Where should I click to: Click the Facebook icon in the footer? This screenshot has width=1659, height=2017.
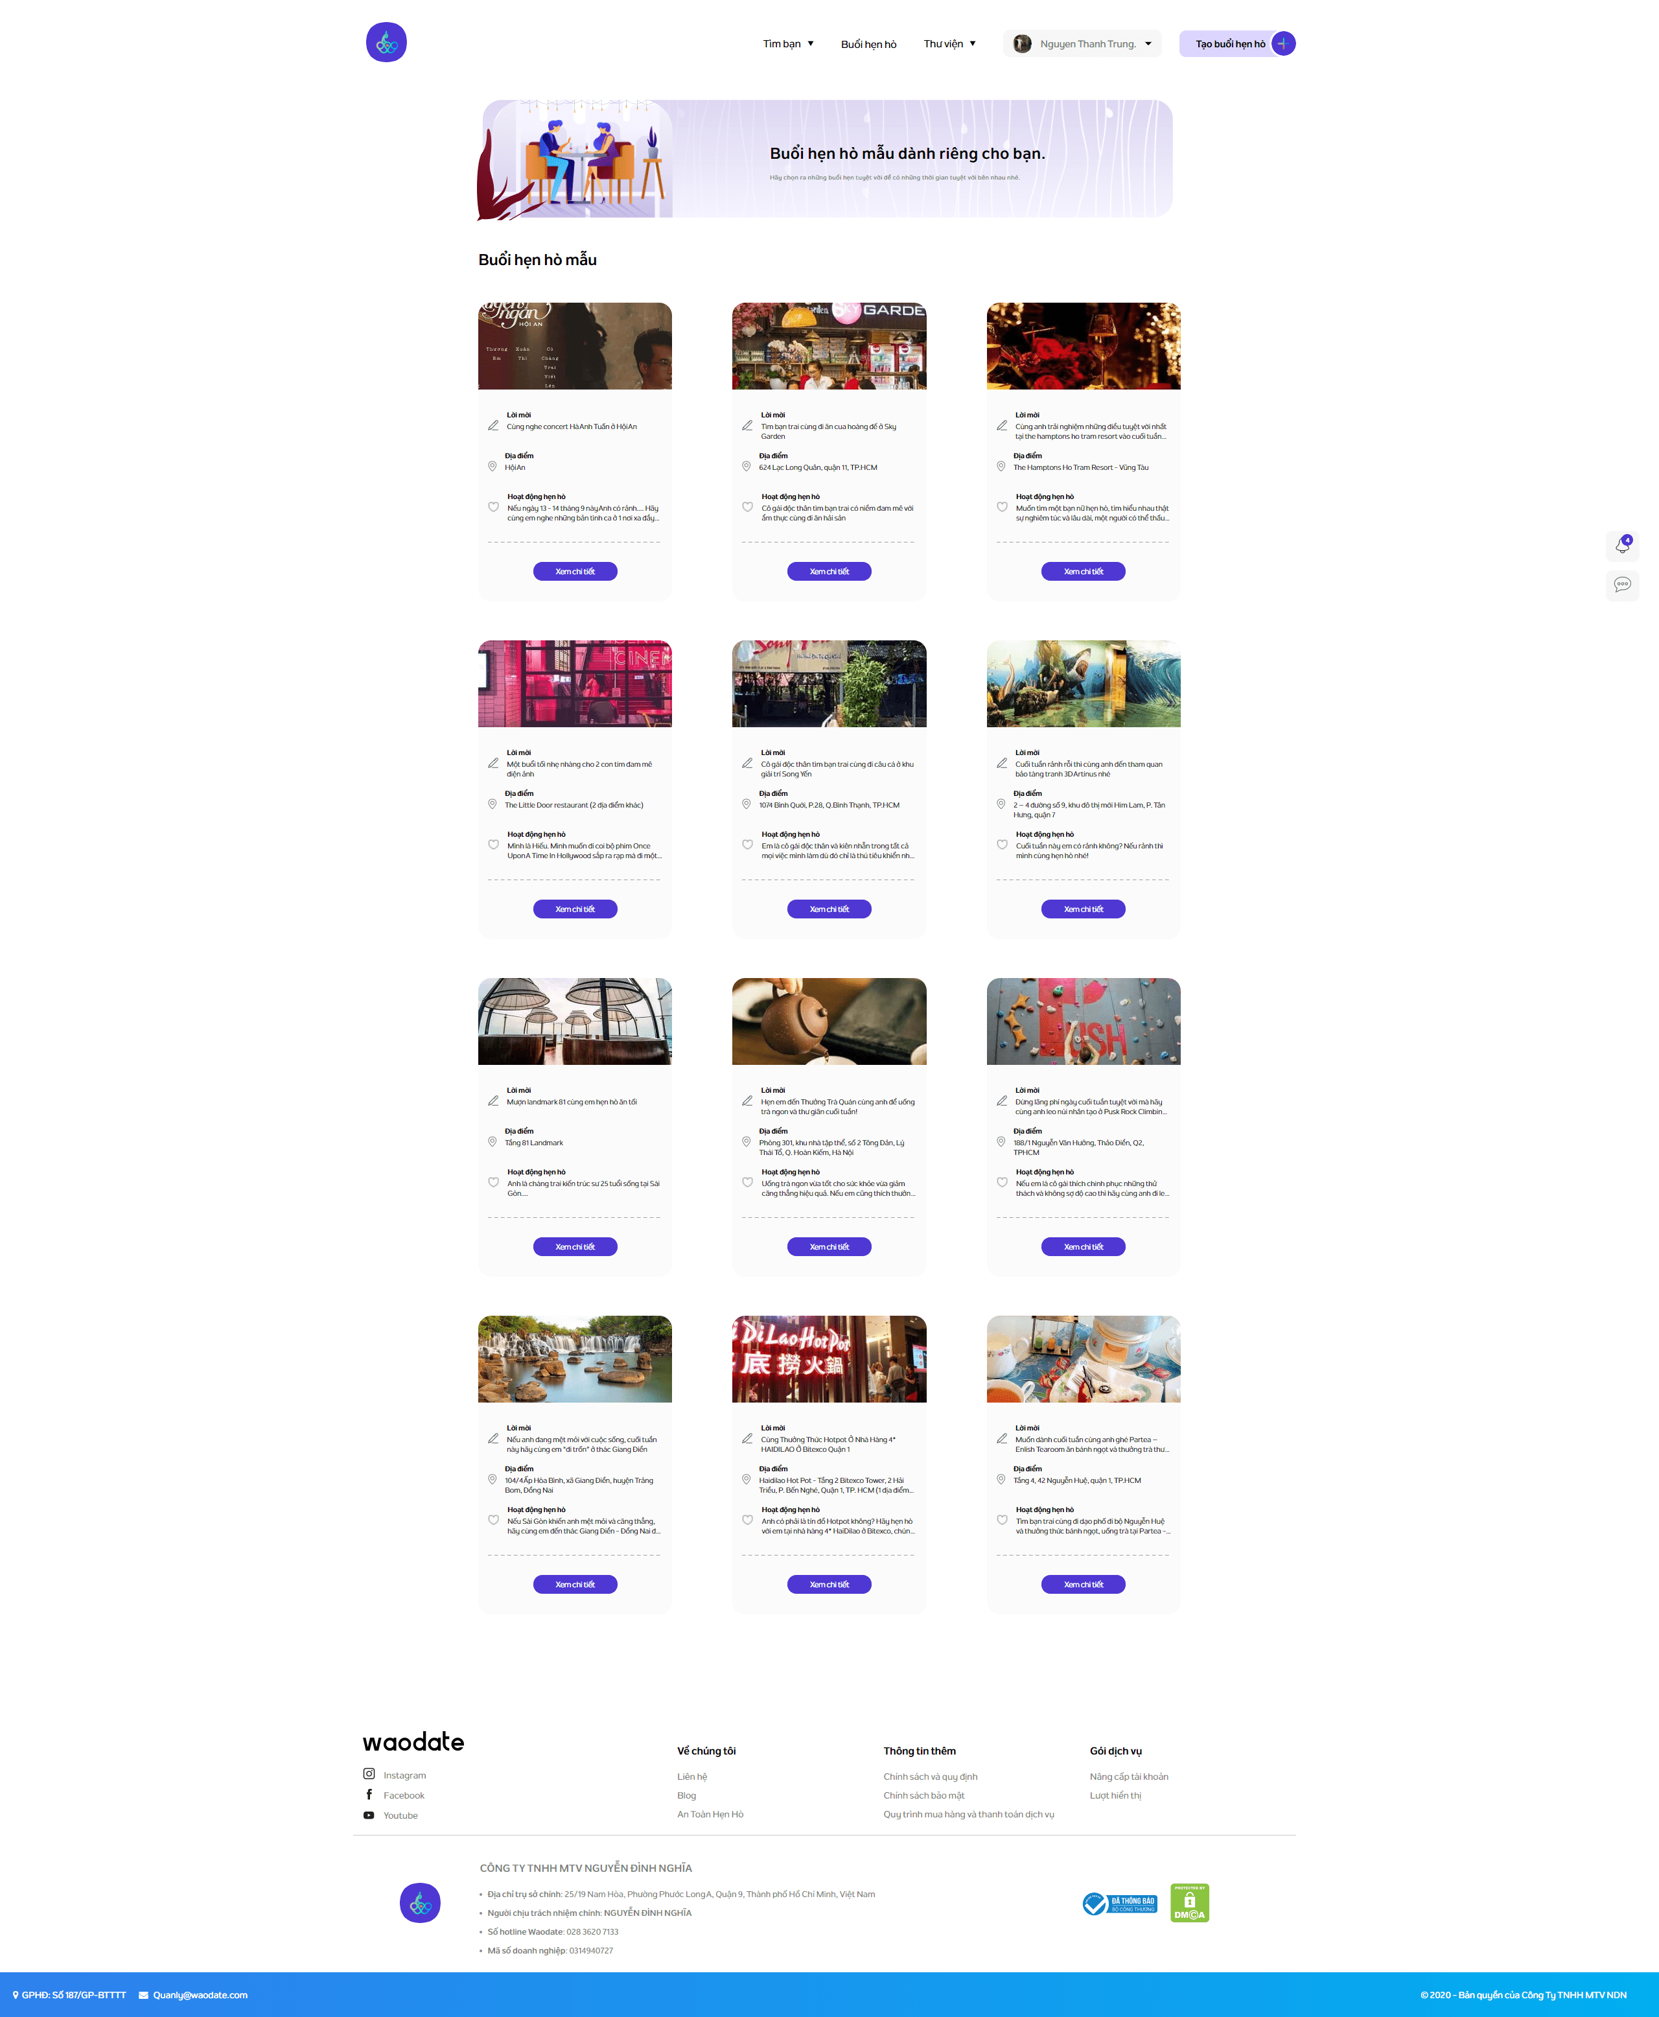pyautogui.click(x=369, y=1794)
